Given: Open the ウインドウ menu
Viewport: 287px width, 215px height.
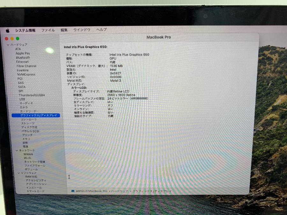Looking at the screenshot, I should 82,30.
